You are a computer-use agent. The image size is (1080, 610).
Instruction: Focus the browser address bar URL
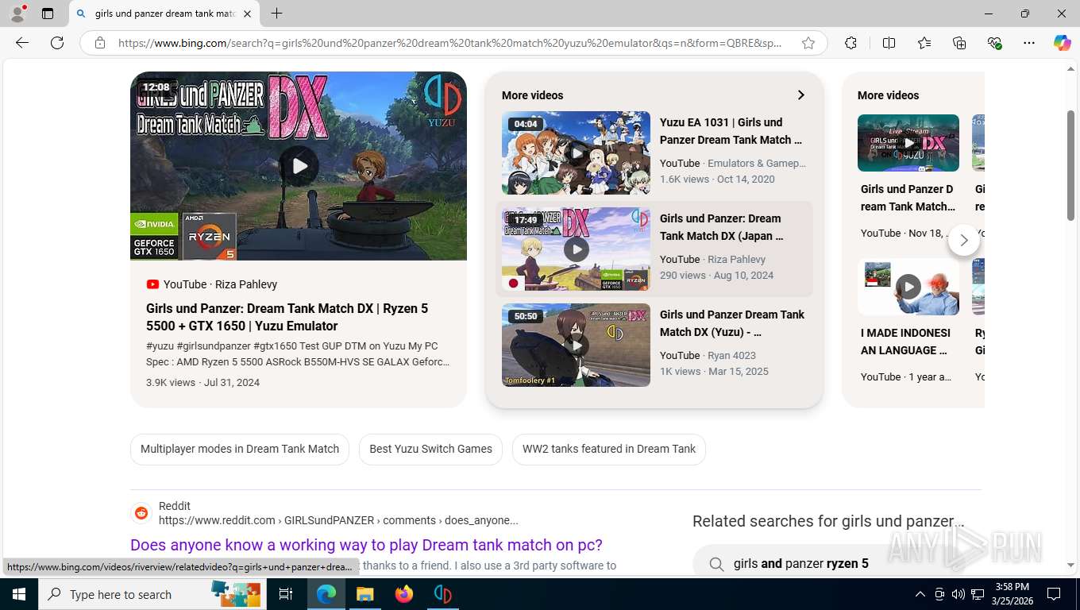tap(449, 43)
